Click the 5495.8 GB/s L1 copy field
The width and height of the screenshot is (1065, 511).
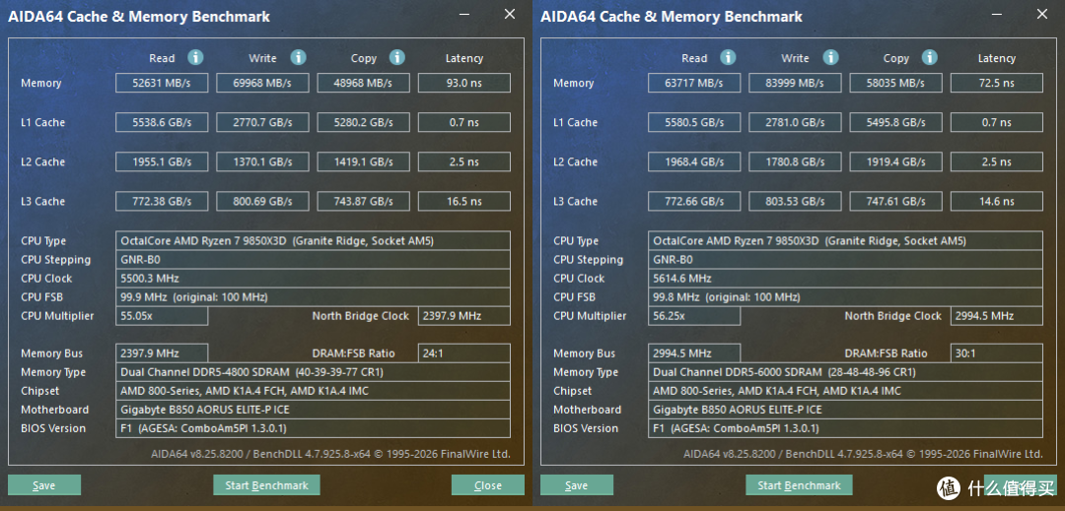tap(895, 123)
